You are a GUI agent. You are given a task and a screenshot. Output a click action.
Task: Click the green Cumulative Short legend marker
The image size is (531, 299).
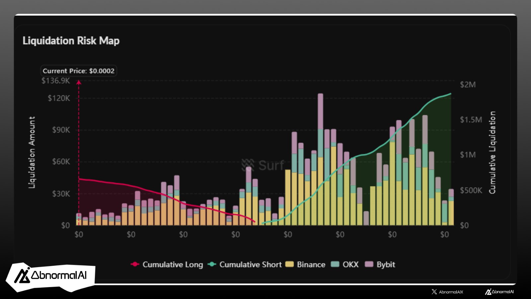click(x=212, y=264)
